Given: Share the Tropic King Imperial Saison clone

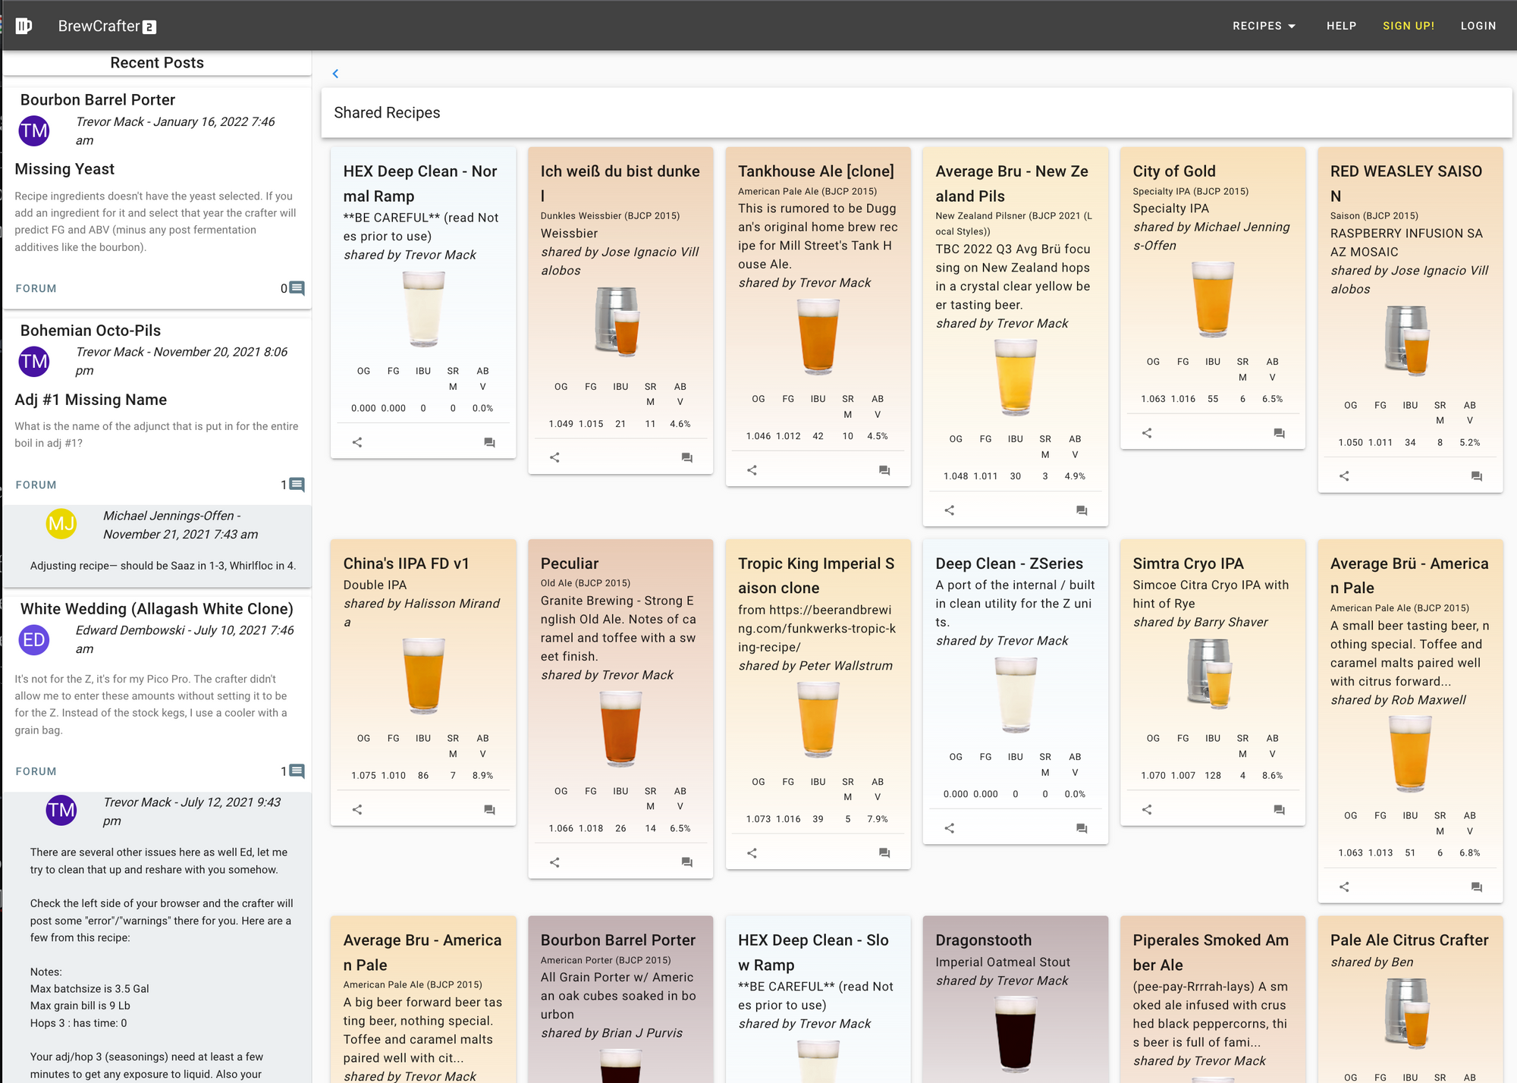Looking at the screenshot, I should point(752,853).
